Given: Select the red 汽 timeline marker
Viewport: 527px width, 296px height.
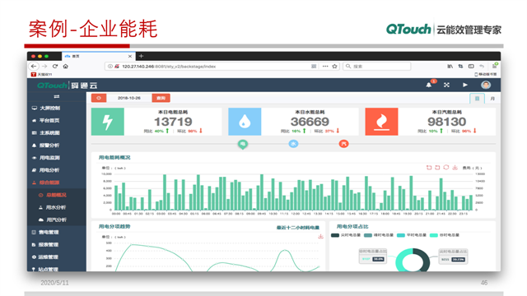Looking at the screenshot, I should point(343,144).
